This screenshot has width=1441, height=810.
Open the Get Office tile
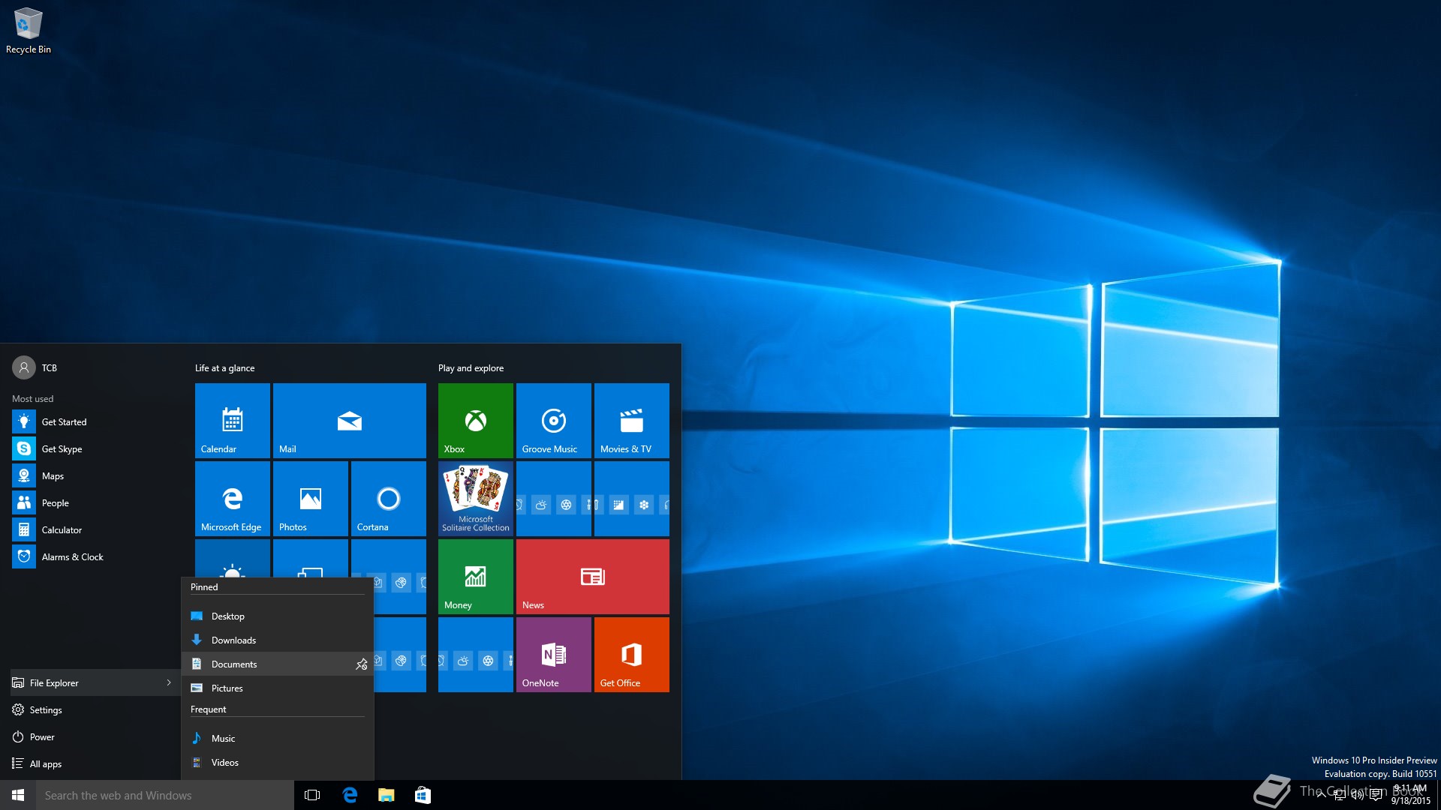click(631, 655)
